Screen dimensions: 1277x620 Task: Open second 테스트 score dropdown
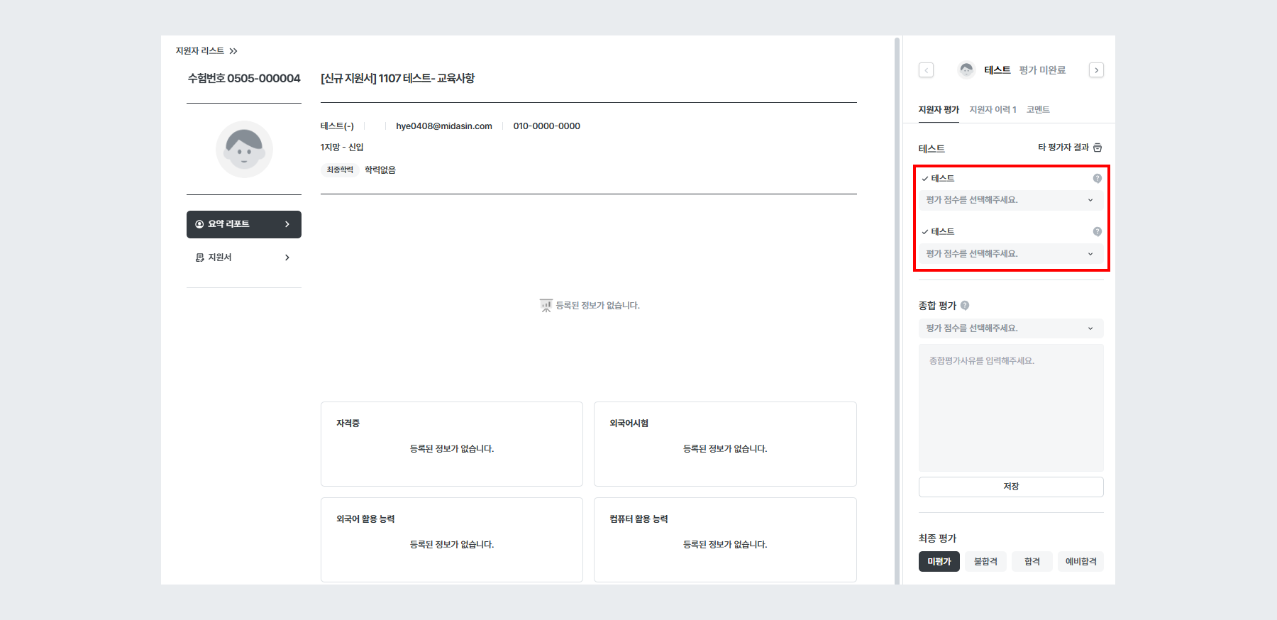1011,254
